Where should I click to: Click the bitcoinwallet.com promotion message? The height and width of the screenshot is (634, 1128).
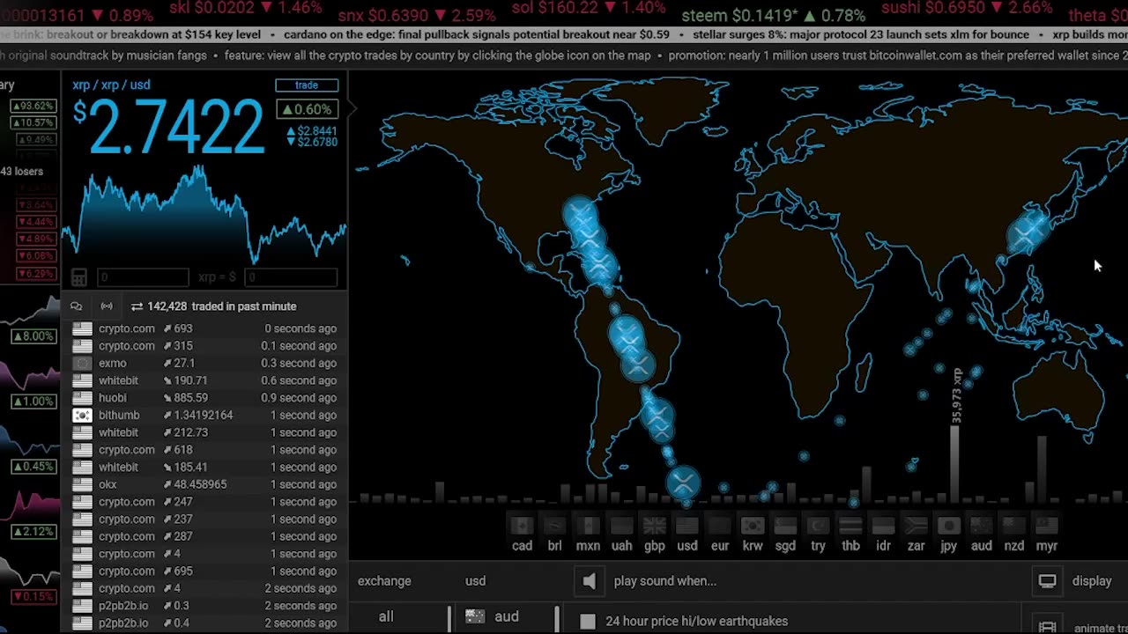point(898,55)
